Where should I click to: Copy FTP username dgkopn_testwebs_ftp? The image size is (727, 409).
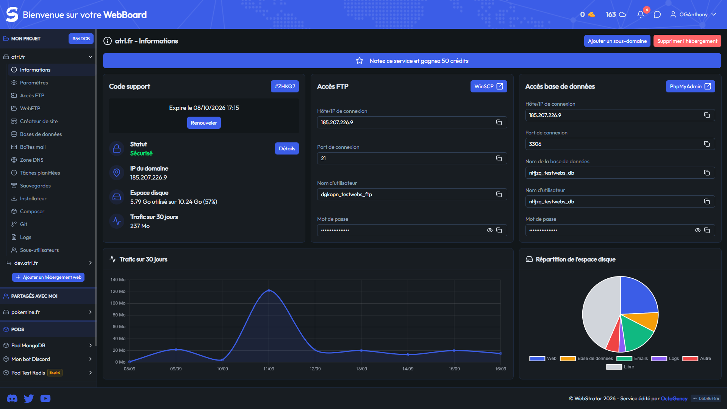pos(499,194)
